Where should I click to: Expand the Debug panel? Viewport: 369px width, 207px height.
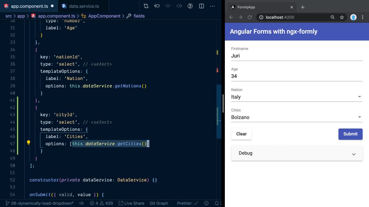296,153
